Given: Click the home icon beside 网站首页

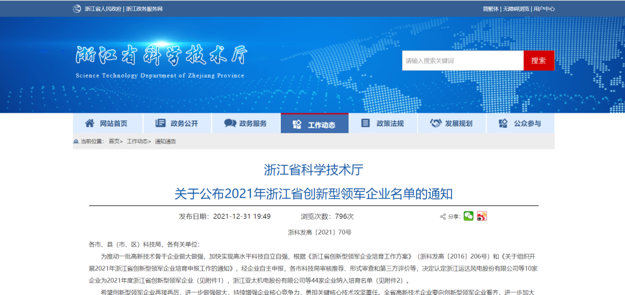Looking at the screenshot, I should (x=90, y=123).
